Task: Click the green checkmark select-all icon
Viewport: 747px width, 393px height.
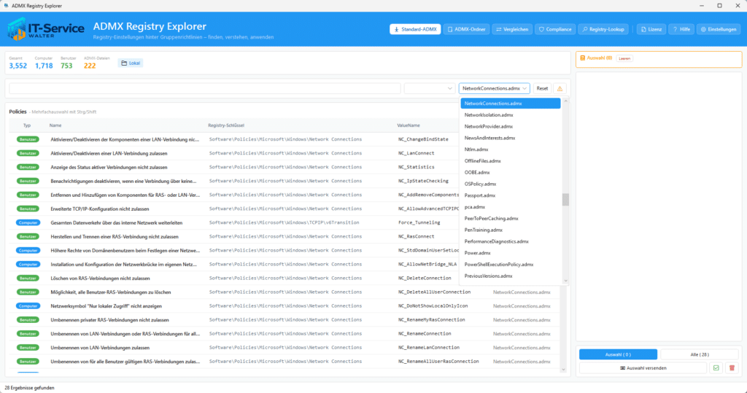Action: point(716,367)
